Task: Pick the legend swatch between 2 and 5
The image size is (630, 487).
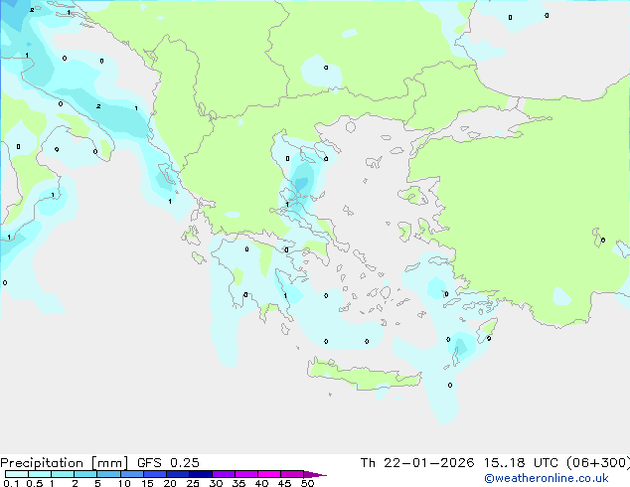Action: coord(85,474)
